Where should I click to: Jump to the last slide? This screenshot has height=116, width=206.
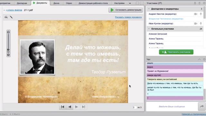[x=84, y=107]
